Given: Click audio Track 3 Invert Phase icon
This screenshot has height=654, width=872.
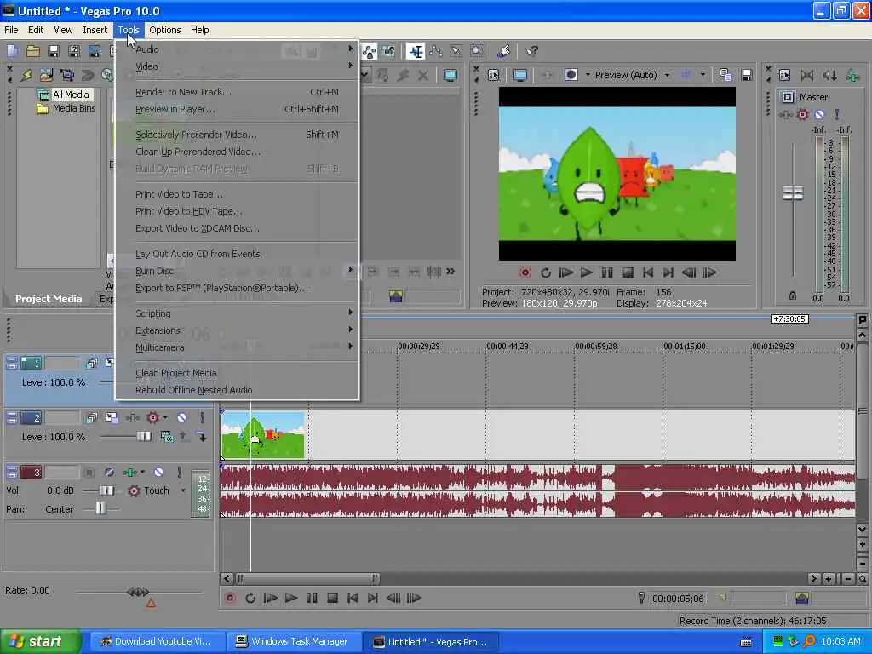Looking at the screenshot, I should pyautogui.click(x=109, y=472).
